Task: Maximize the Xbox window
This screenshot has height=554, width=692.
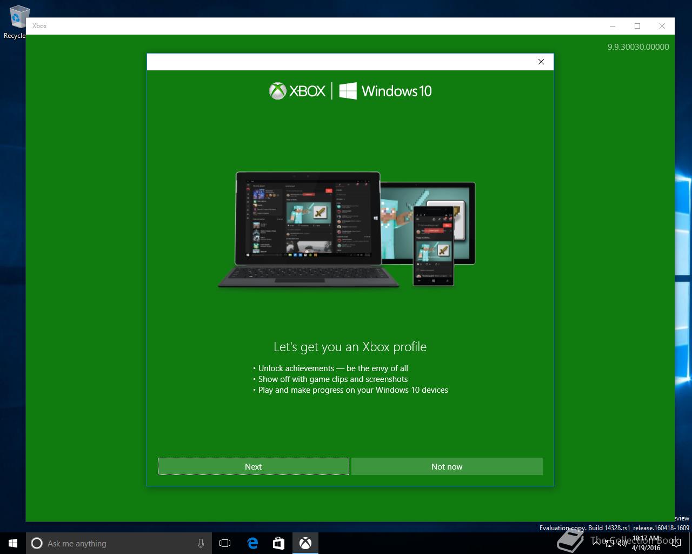Action: pos(637,26)
